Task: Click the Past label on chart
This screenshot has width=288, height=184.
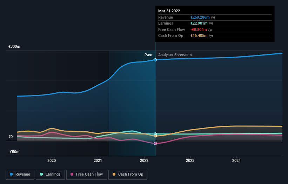Action: click(x=148, y=55)
